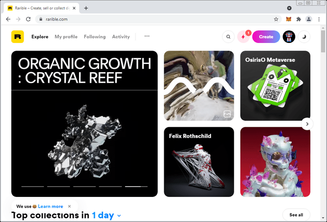Screen dimensions: 327x222
Task: Toggle dark mode with moon icon
Action: pyautogui.click(x=304, y=37)
